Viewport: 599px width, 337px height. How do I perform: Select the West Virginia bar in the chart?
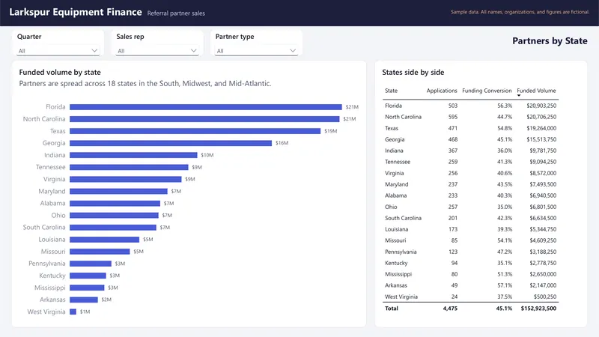pos(73,312)
